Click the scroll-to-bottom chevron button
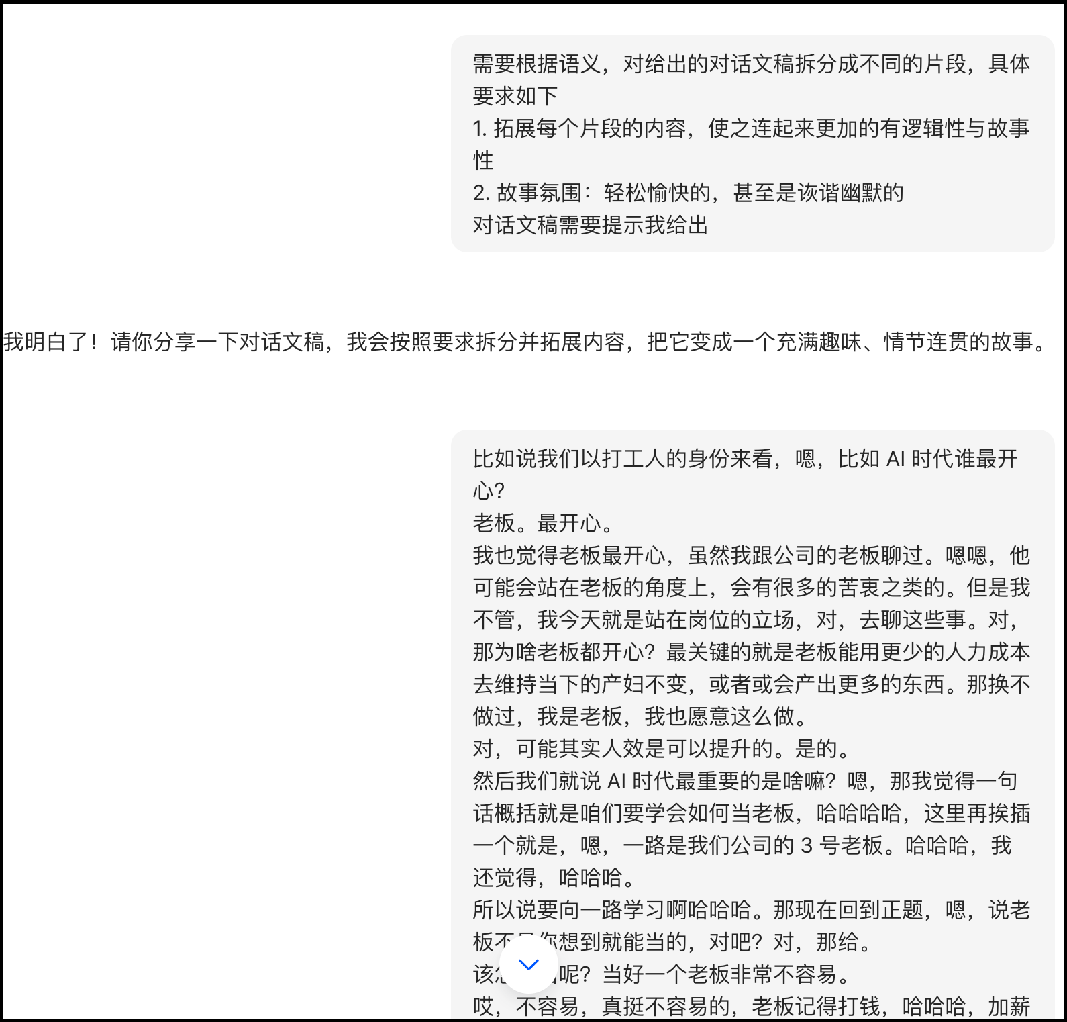The image size is (1067, 1022). point(529,965)
